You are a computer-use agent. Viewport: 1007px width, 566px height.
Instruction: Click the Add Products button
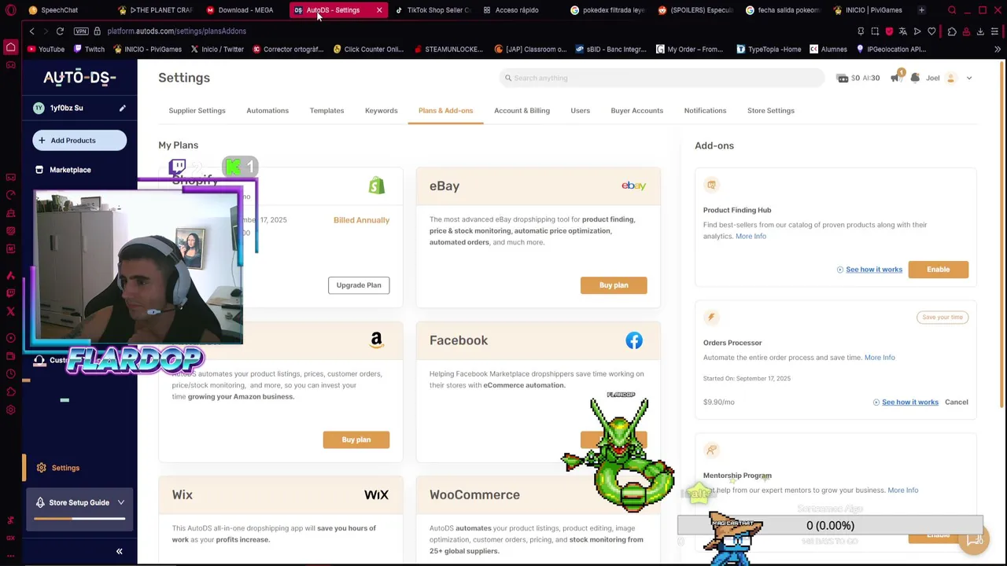point(79,141)
